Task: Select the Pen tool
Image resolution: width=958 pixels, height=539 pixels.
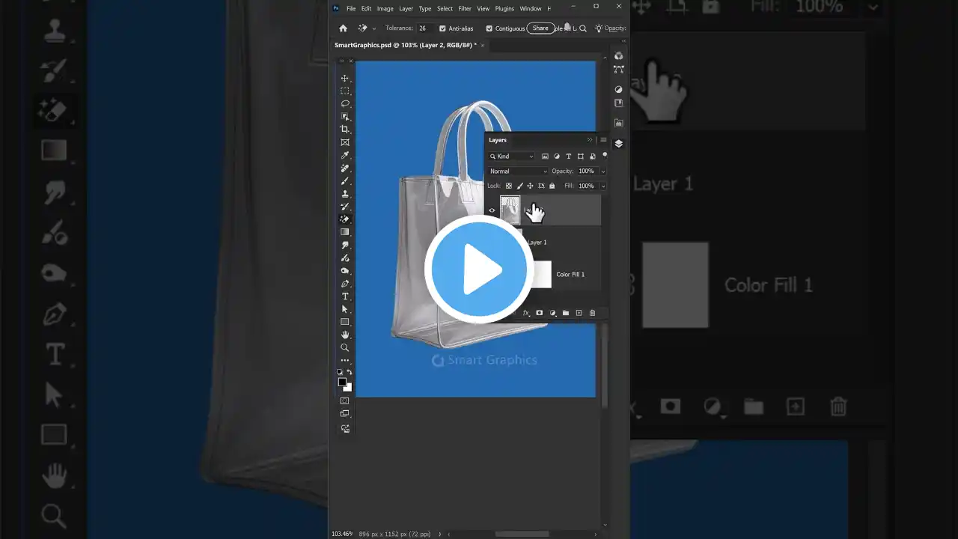Action: [345, 284]
